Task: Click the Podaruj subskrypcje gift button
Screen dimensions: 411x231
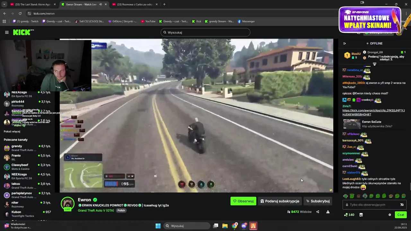Action: pyautogui.click(x=280, y=201)
